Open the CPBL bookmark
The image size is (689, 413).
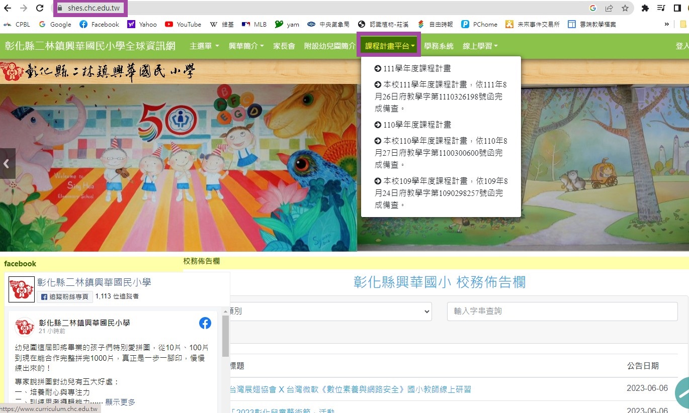click(17, 24)
